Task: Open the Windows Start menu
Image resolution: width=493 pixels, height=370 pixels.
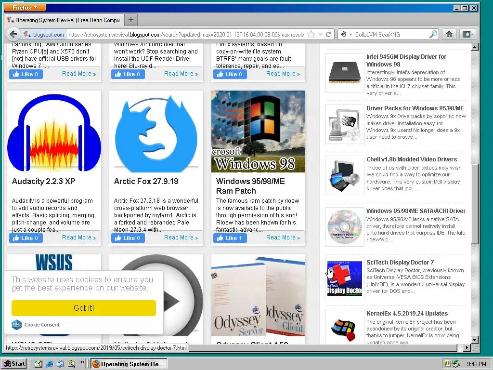Action: [x=14, y=364]
